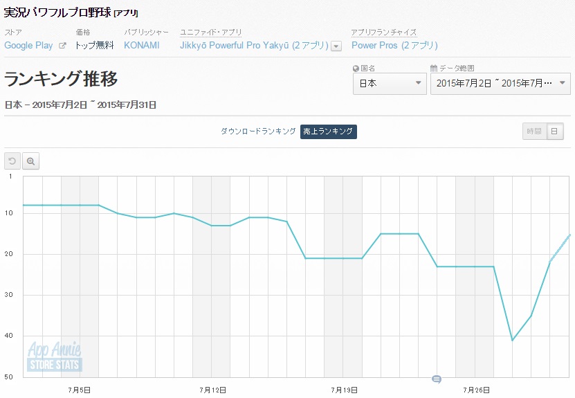Open the KONAMI publisher link

[x=142, y=46]
